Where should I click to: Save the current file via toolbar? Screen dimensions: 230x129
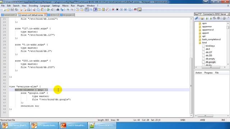tap(12, 10)
